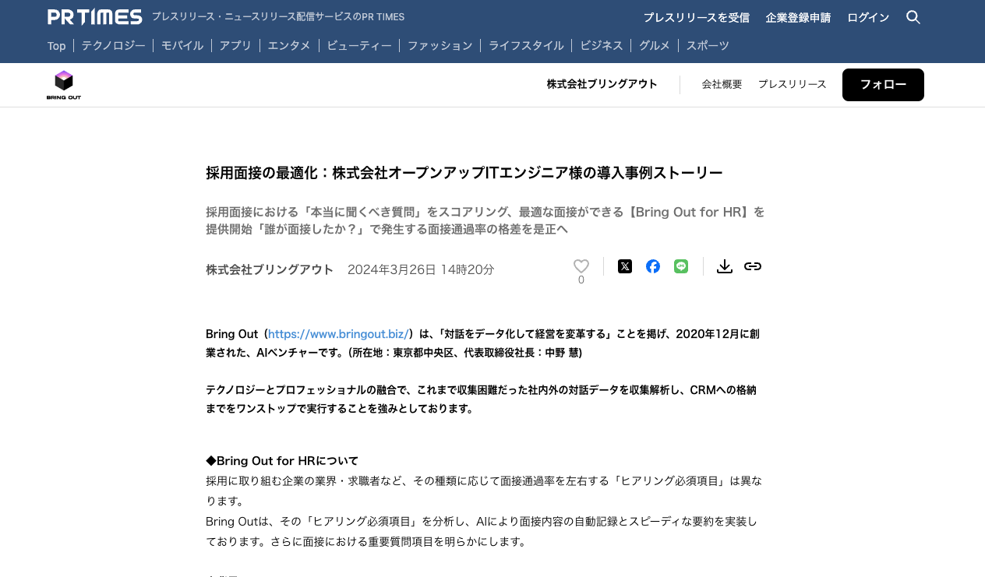This screenshot has height=577, width=985.
Task: Open the company's プレスリリース list
Action: point(793,84)
